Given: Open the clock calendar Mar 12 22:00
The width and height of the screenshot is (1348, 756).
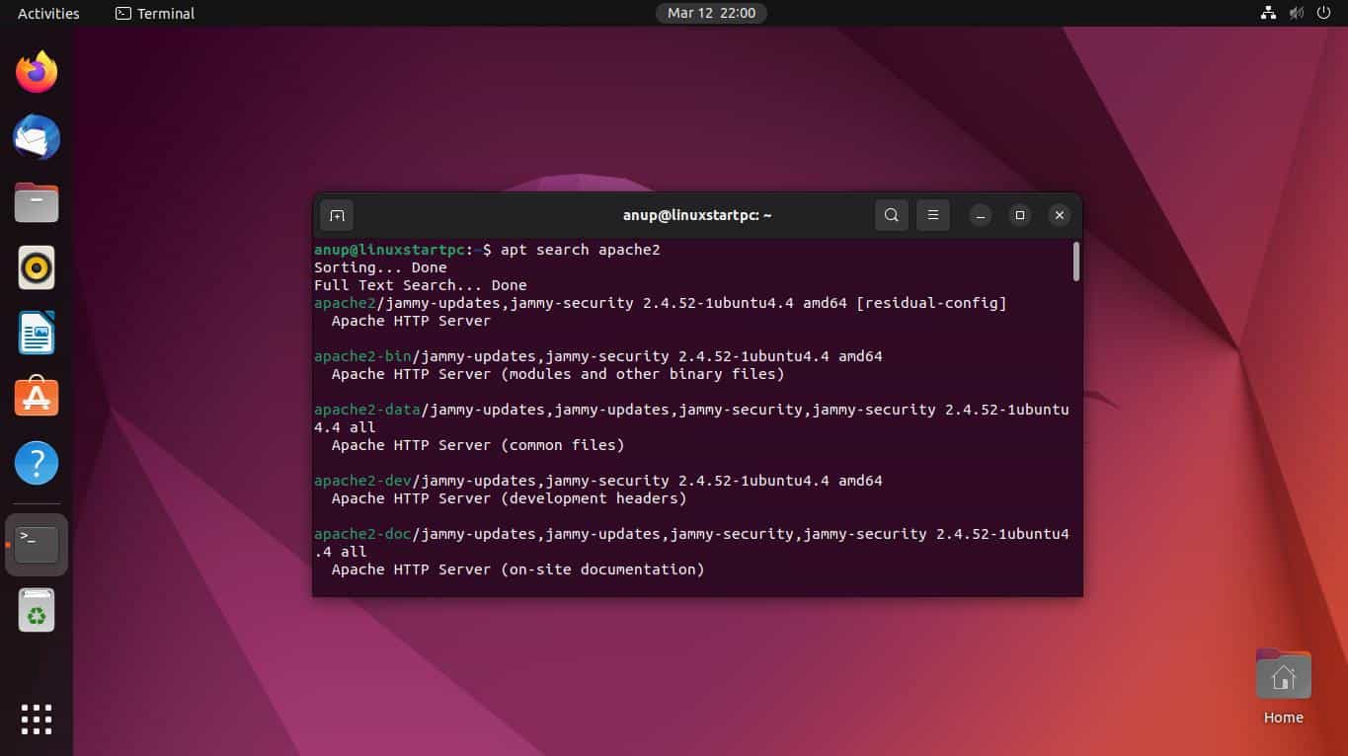Looking at the screenshot, I should click(711, 13).
